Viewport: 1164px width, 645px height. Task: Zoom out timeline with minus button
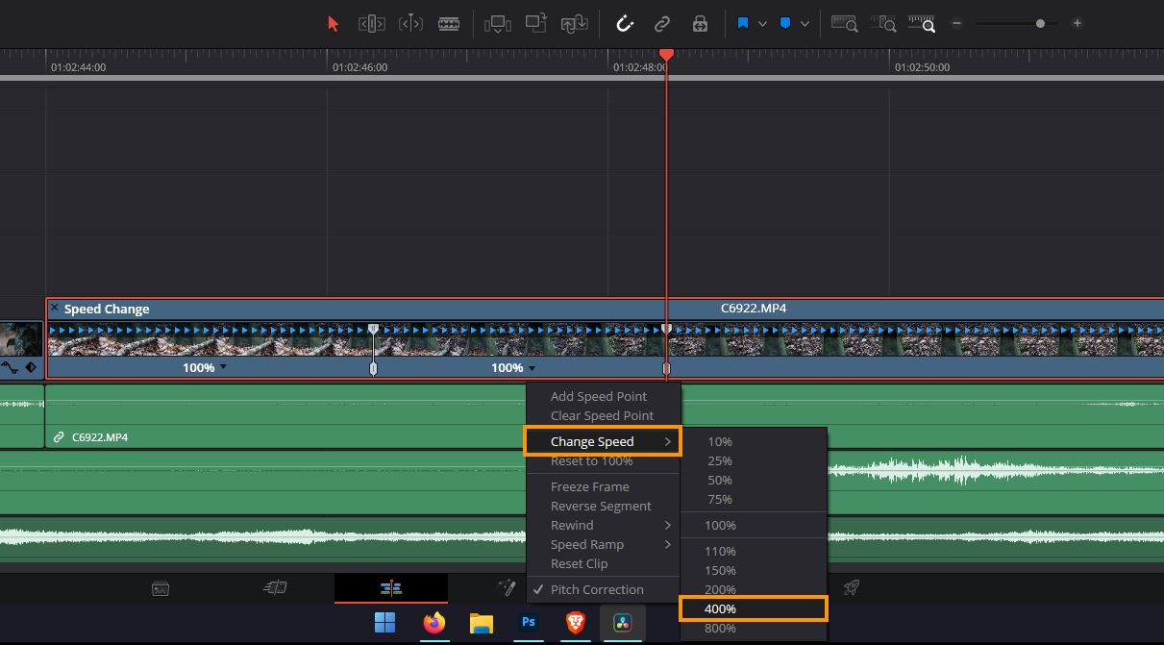(955, 23)
